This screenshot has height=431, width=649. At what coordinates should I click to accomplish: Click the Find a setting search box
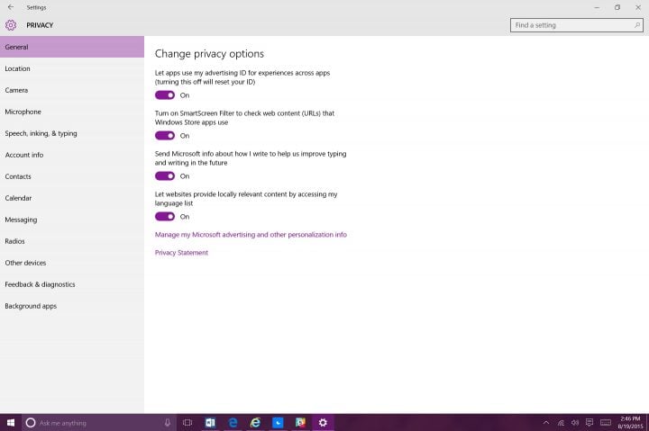tap(577, 25)
